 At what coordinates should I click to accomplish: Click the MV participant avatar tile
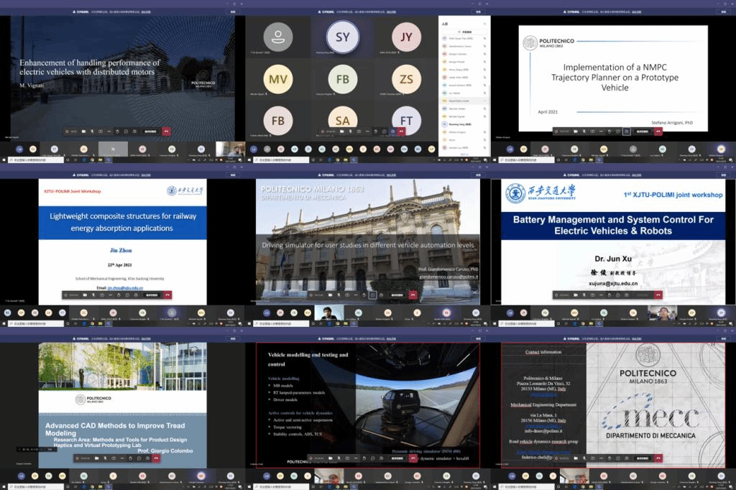pyautogui.click(x=277, y=78)
